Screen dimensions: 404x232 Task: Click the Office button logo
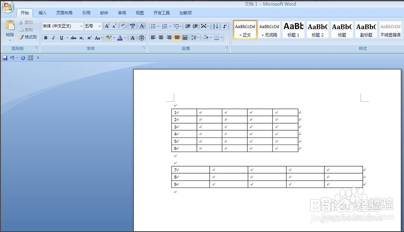point(8,6)
